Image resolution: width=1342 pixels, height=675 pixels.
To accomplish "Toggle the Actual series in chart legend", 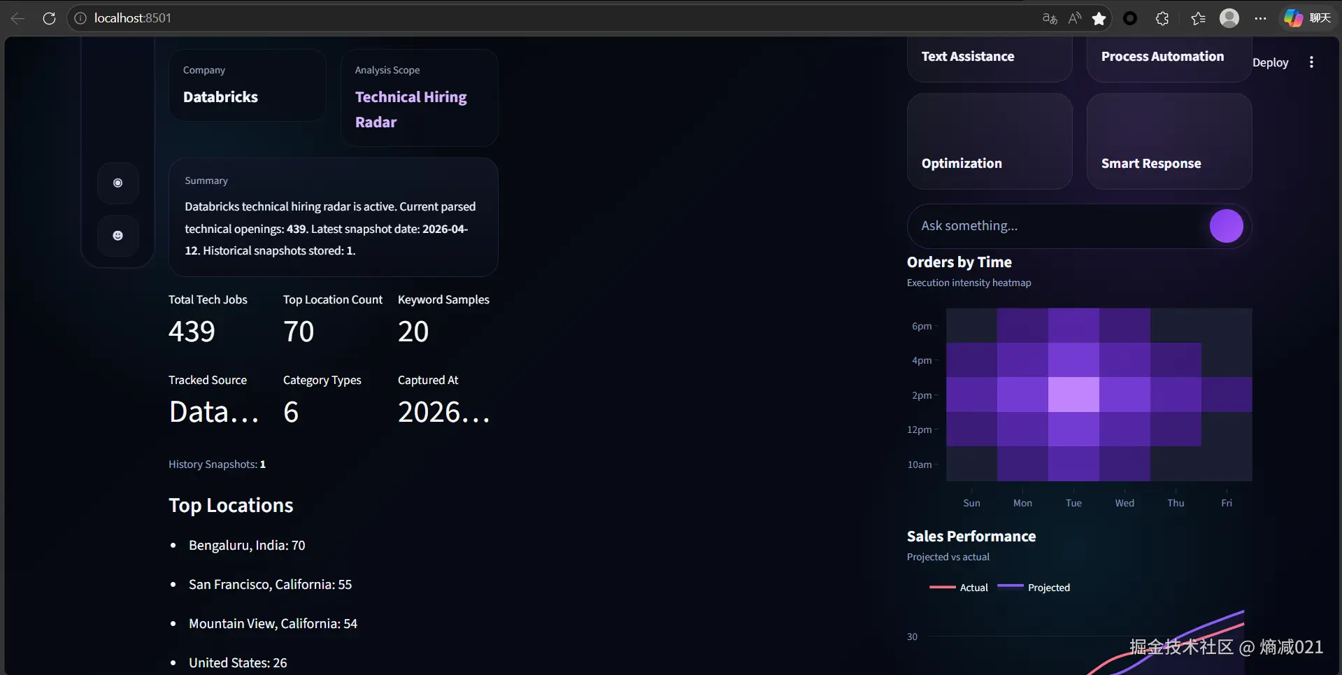I will point(959,588).
